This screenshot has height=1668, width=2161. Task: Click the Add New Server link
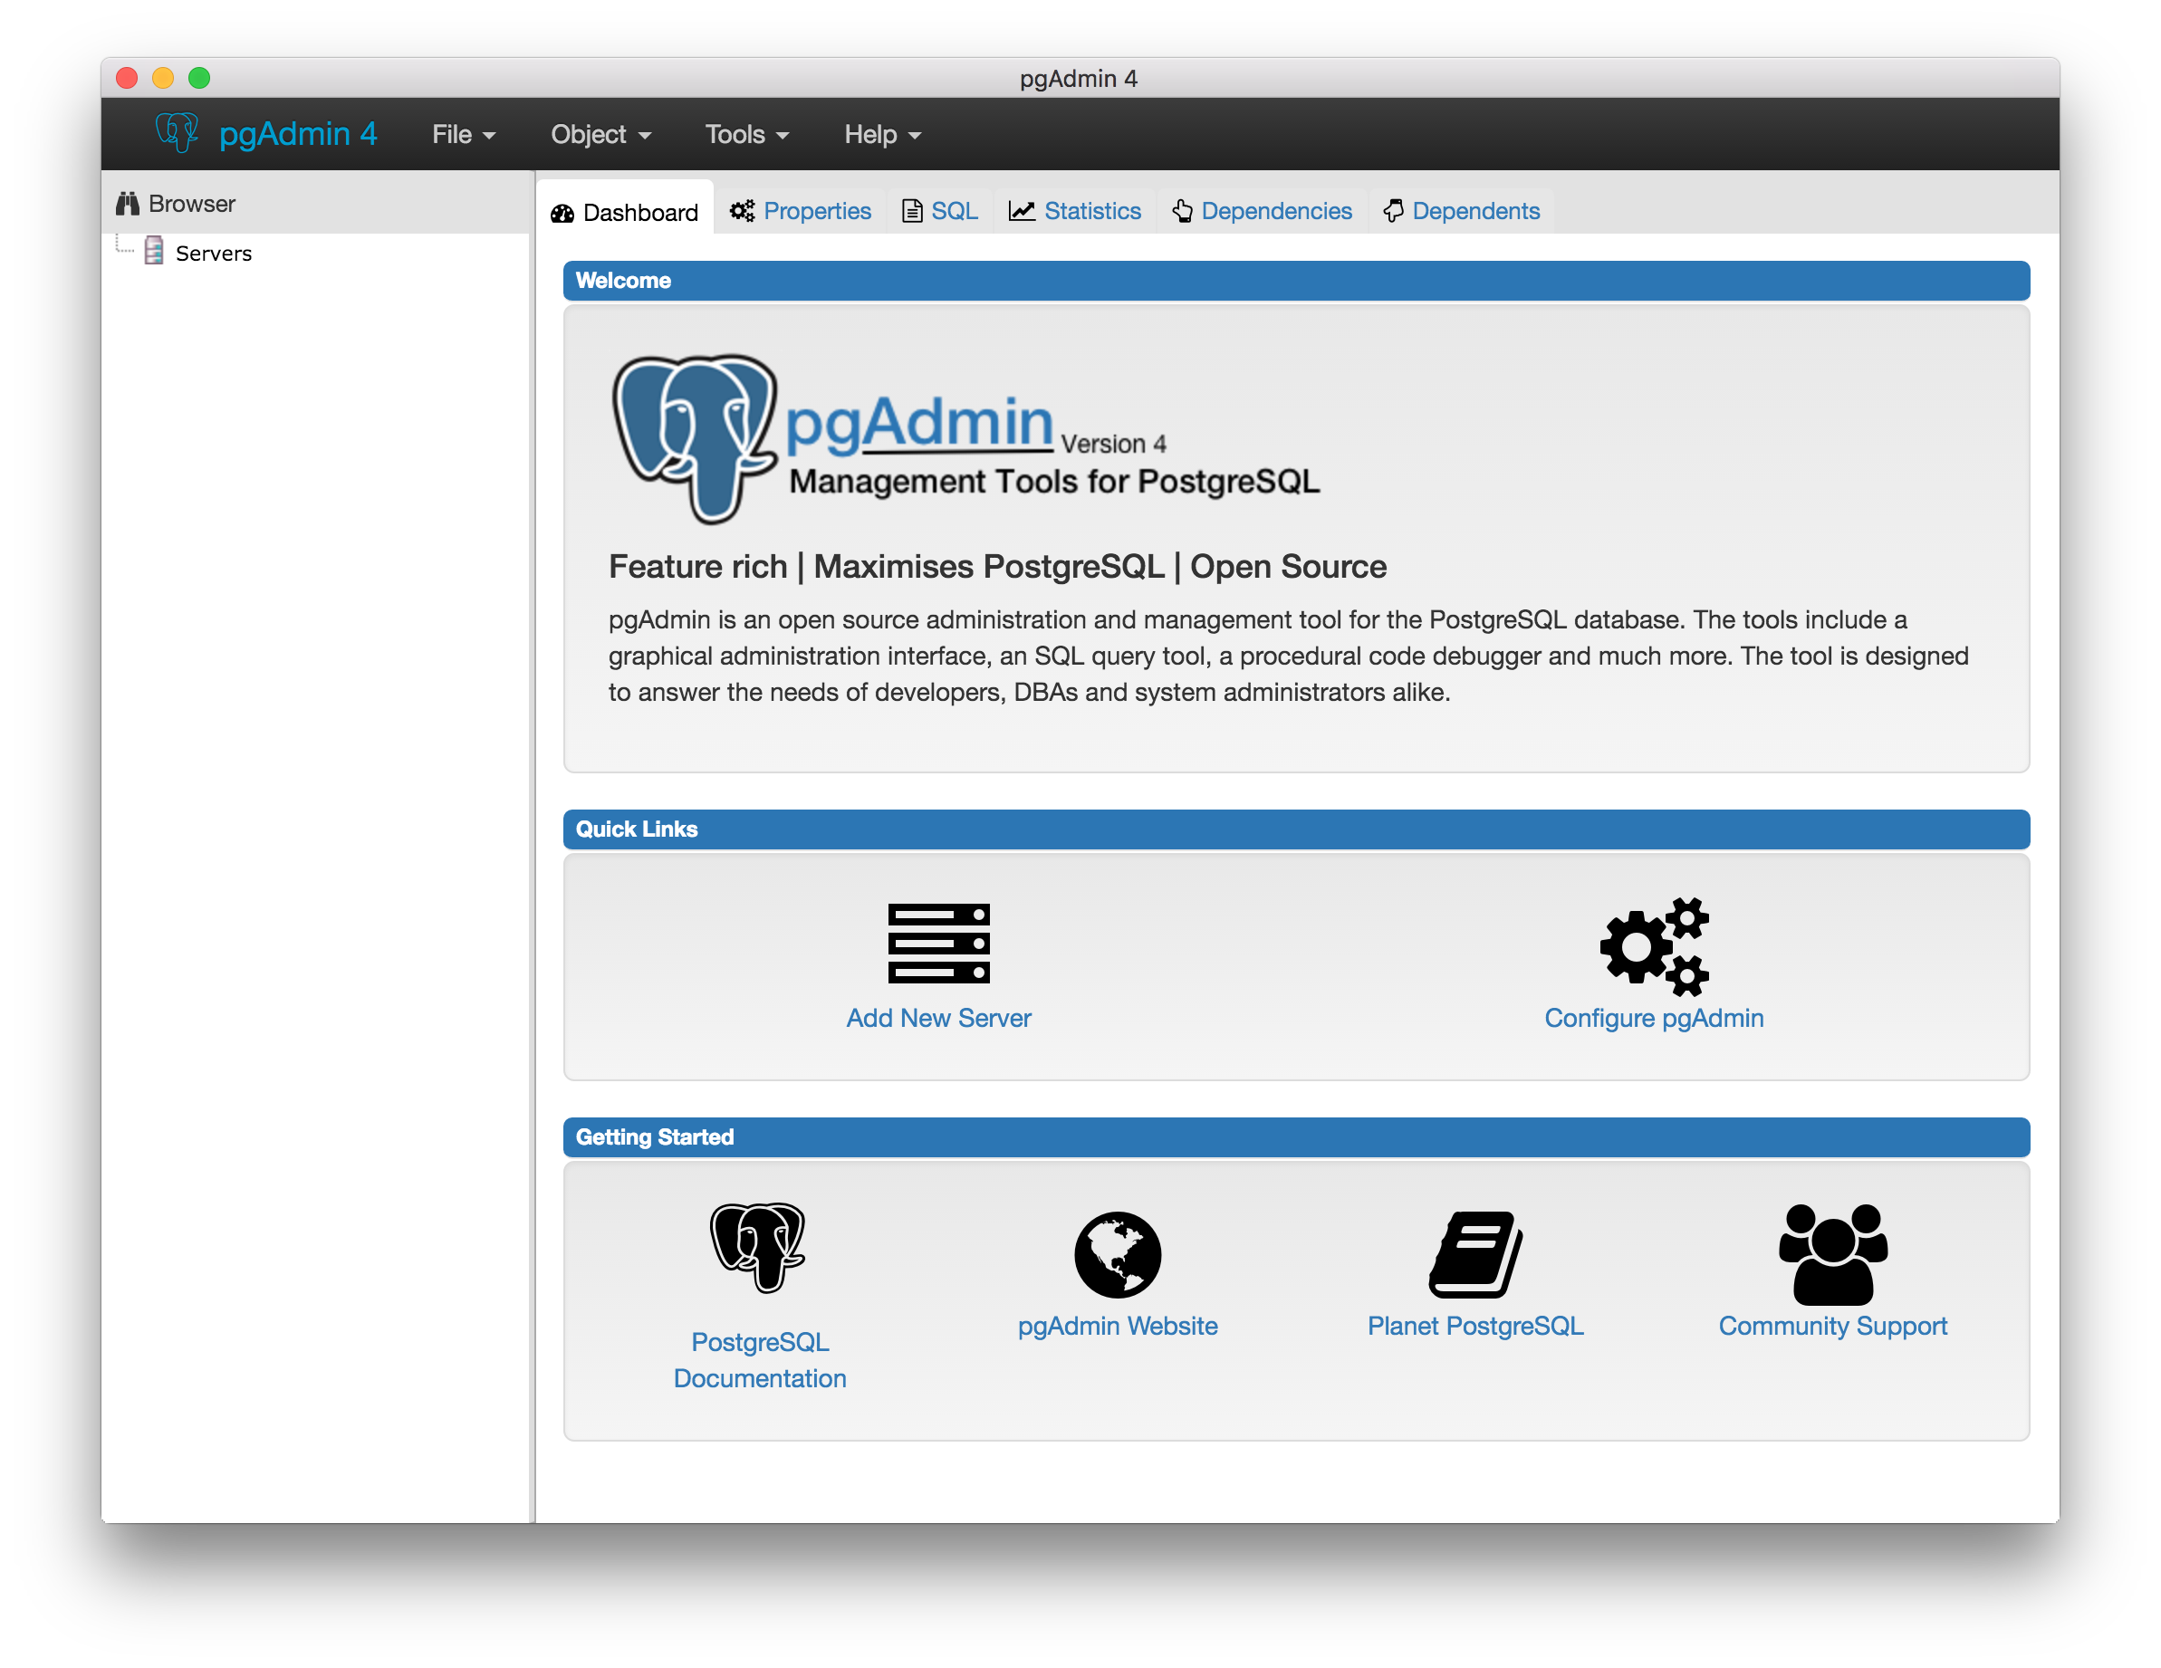[x=938, y=1018]
